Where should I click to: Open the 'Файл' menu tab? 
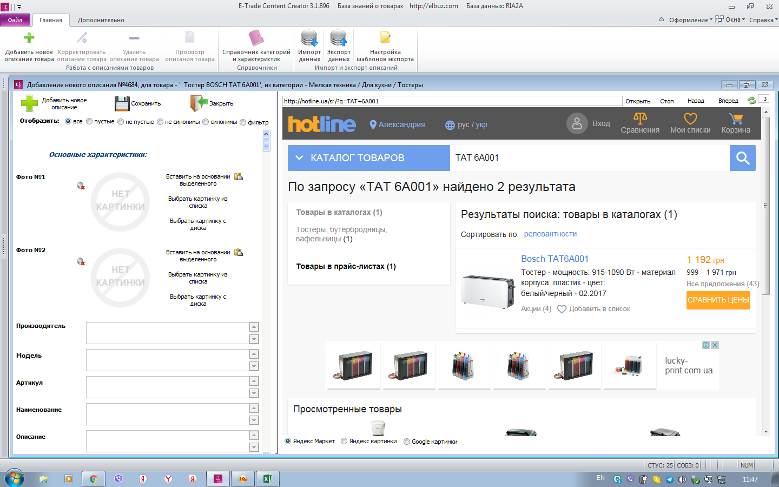click(x=15, y=20)
